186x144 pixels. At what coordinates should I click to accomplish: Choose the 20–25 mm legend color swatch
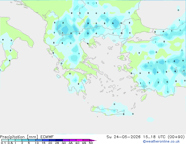(53, 140)
